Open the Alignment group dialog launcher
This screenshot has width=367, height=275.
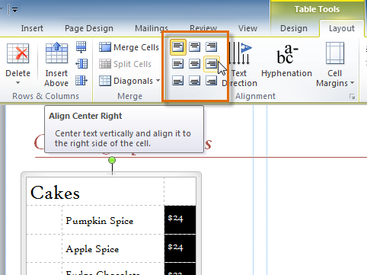coord(352,97)
